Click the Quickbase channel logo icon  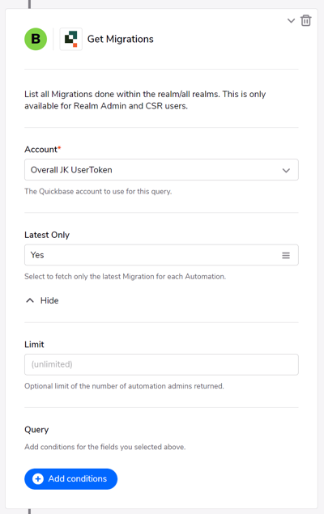70,39
